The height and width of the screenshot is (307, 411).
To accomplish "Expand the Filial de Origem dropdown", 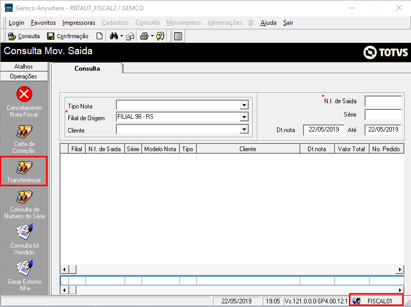I will 244,117.
